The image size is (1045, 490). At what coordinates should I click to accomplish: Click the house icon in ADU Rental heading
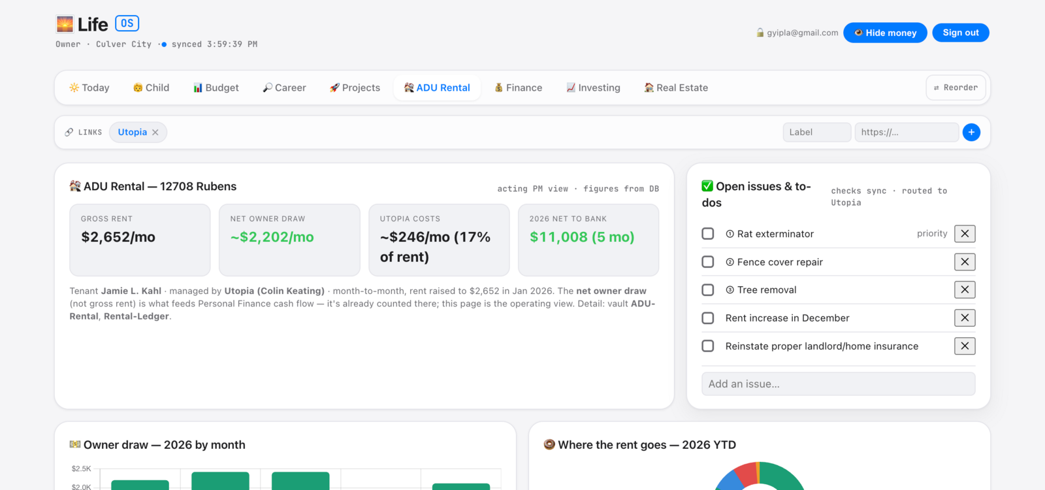tap(75, 186)
